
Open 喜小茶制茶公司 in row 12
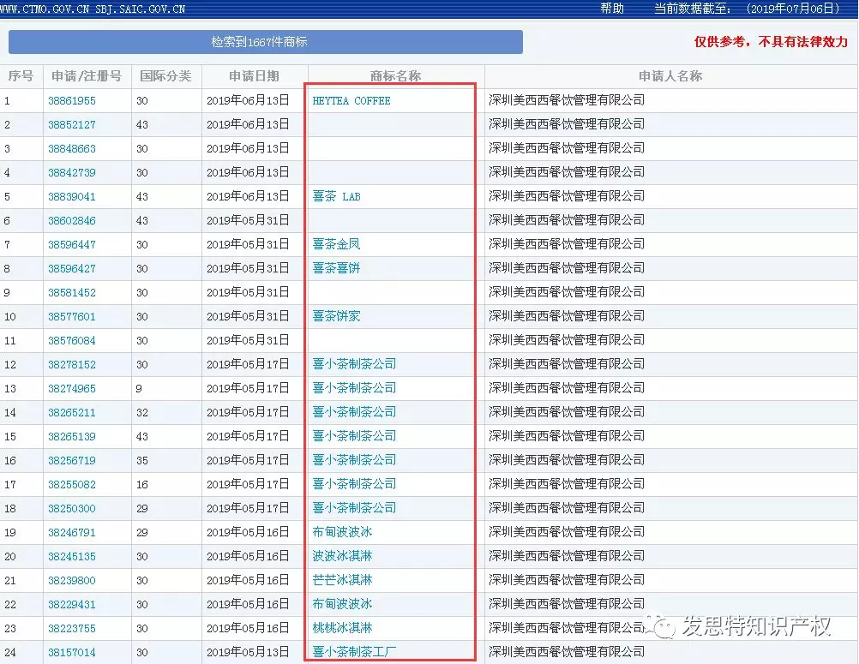[x=354, y=364]
